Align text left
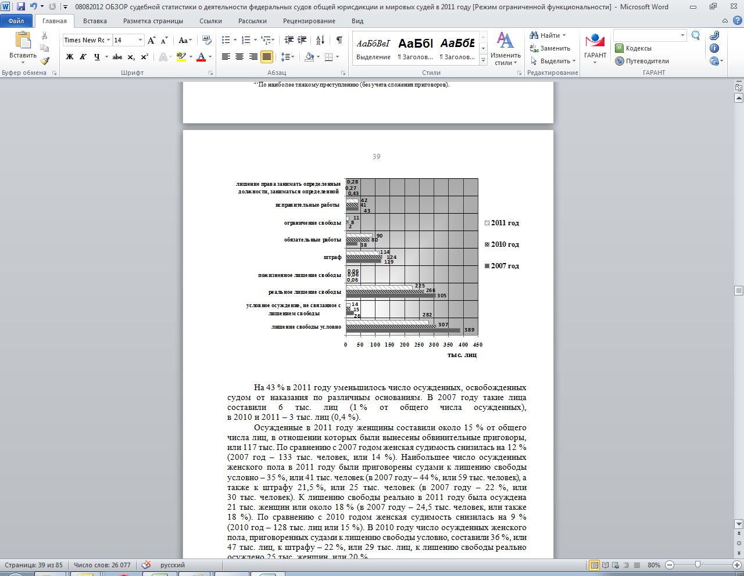Image resolution: width=744 pixels, height=576 pixels. pyautogui.click(x=226, y=57)
